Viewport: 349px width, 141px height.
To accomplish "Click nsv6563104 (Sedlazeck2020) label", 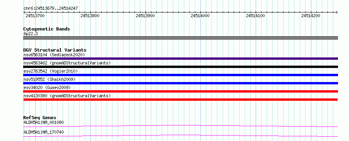I will coord(54,55).
